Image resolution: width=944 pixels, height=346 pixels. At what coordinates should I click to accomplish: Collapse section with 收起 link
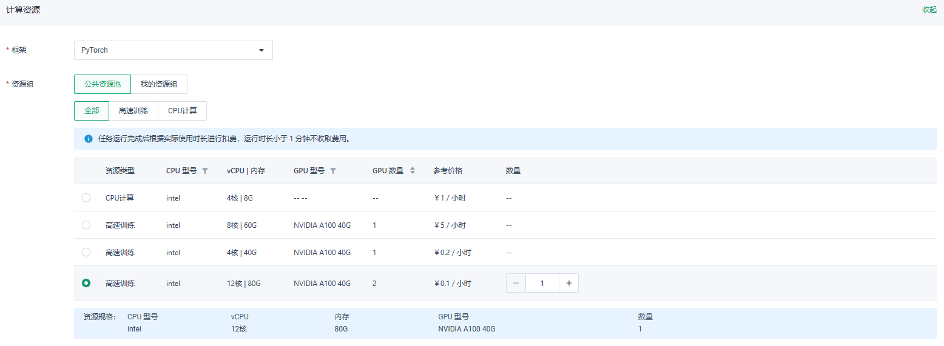[929, 10]
